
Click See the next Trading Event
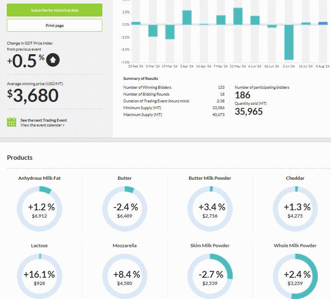pyautogui.click(x=43, y=120)
